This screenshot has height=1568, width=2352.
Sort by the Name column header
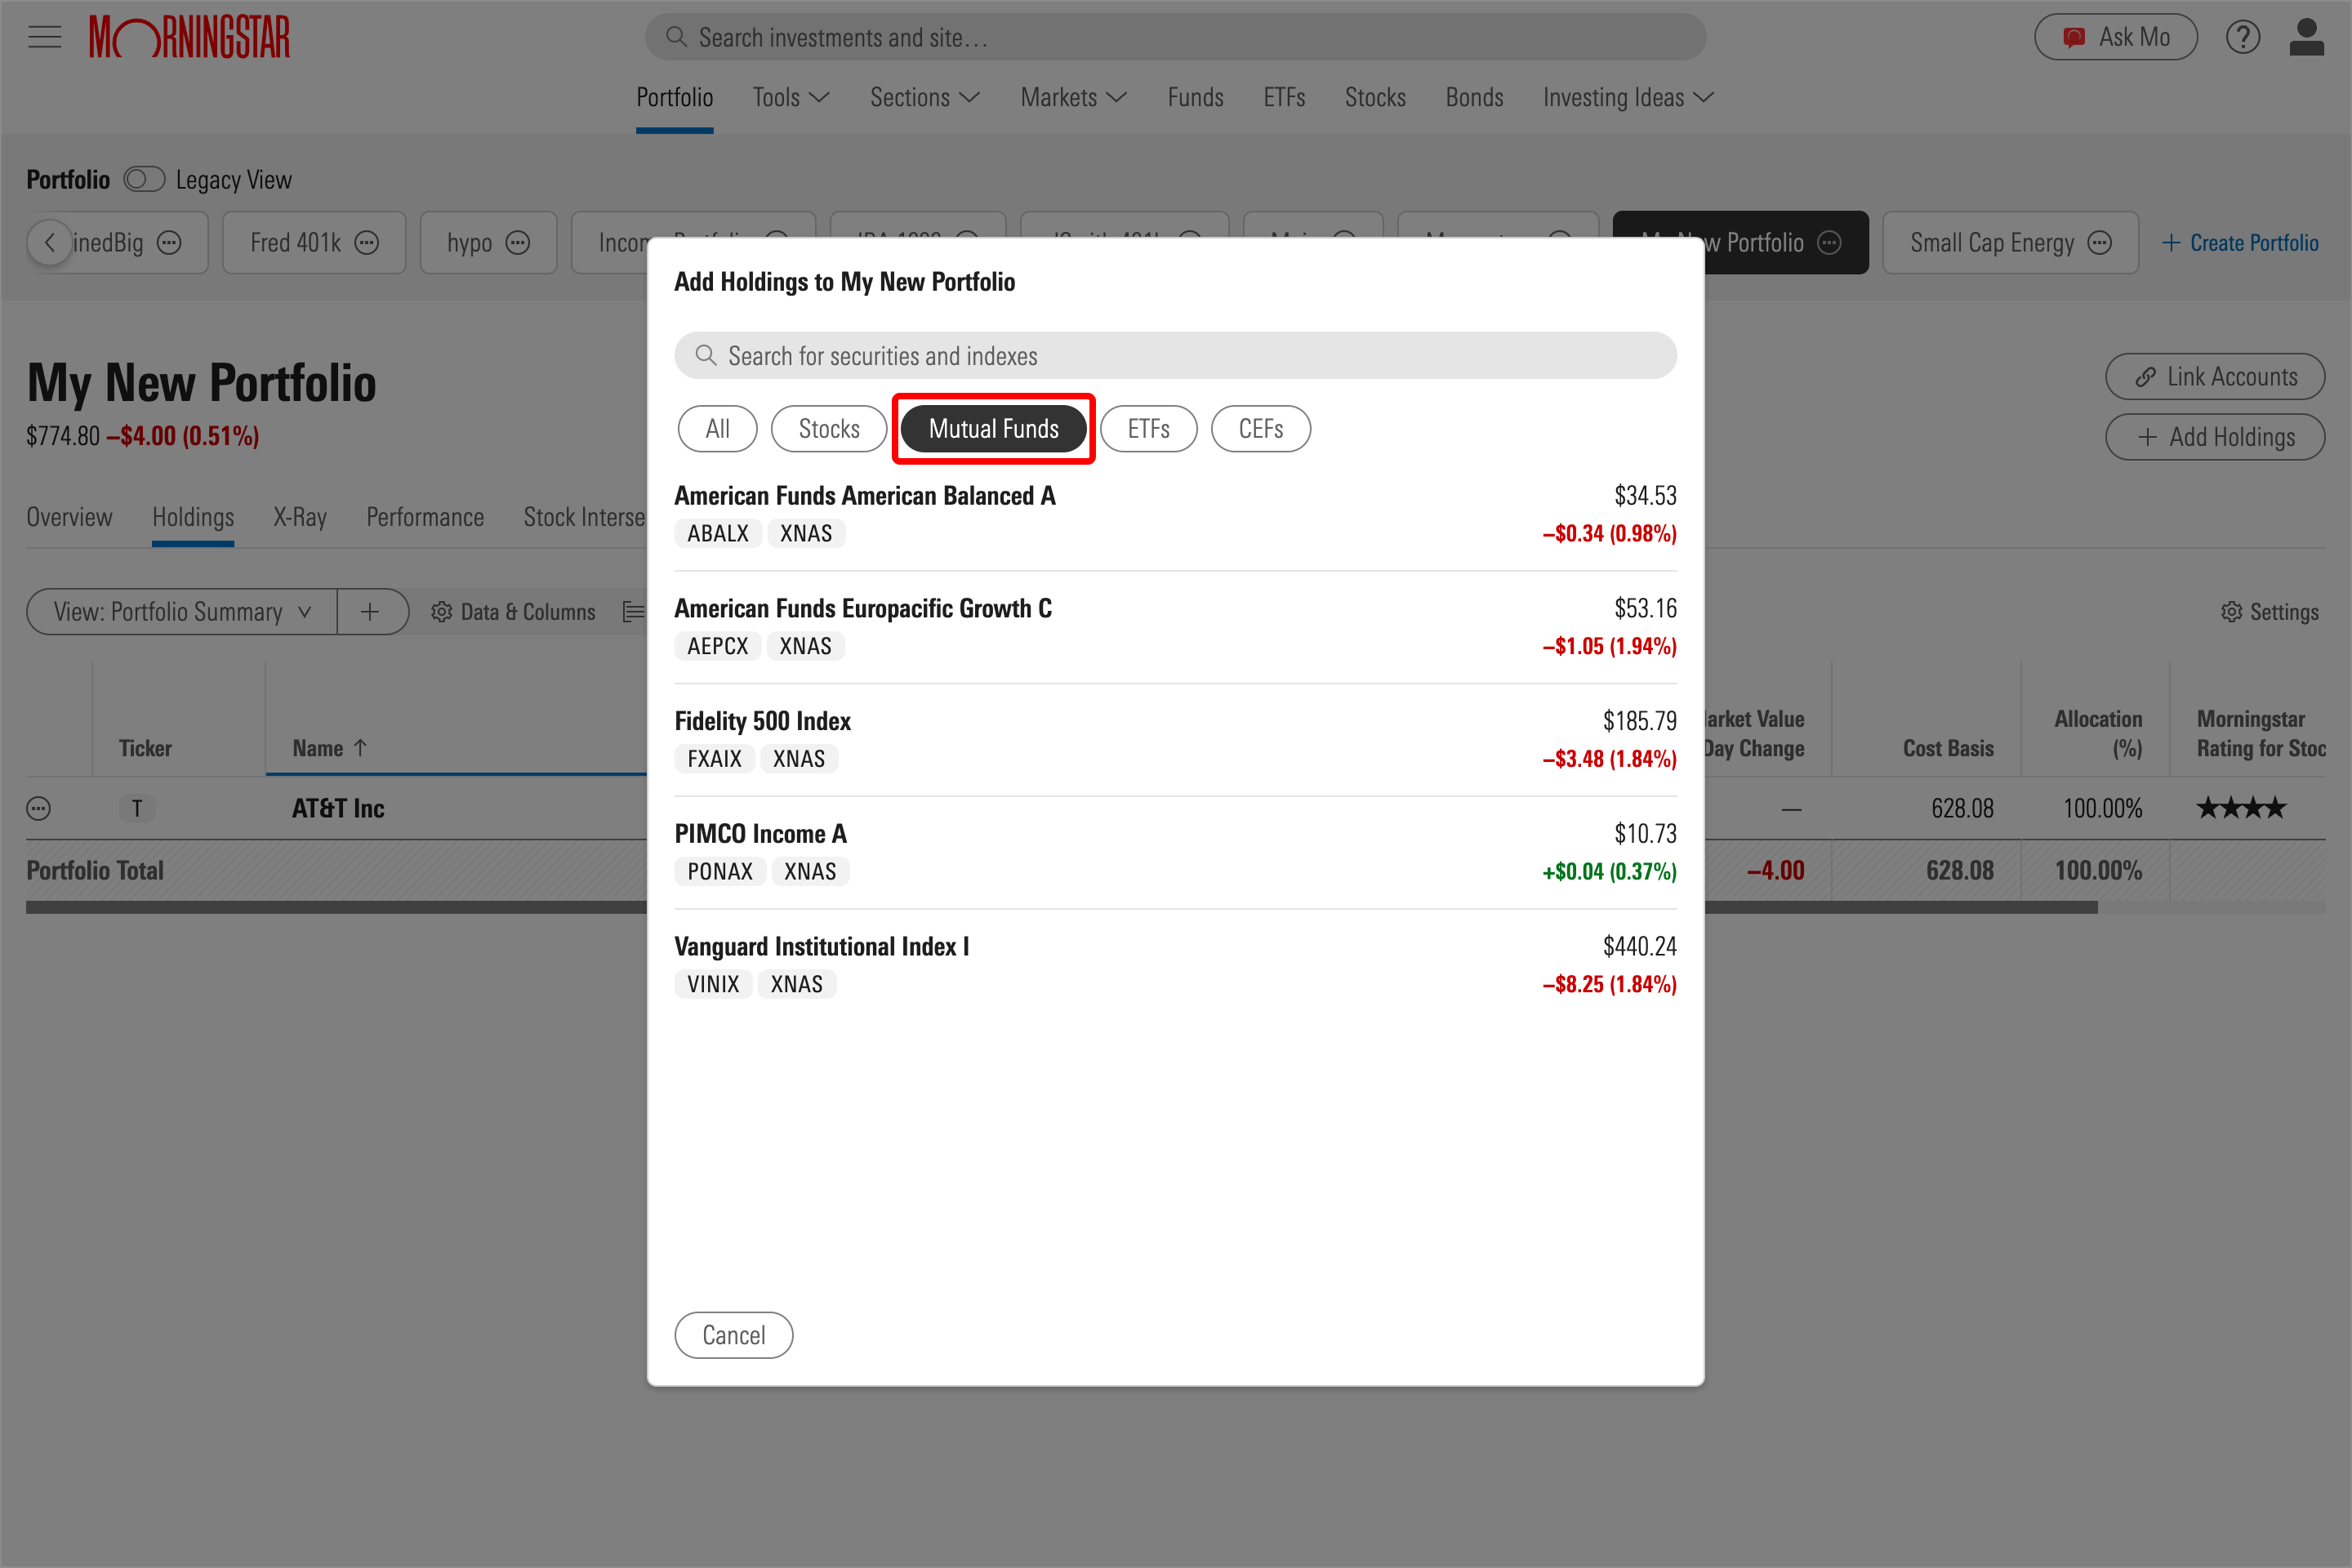pos(330,748)
